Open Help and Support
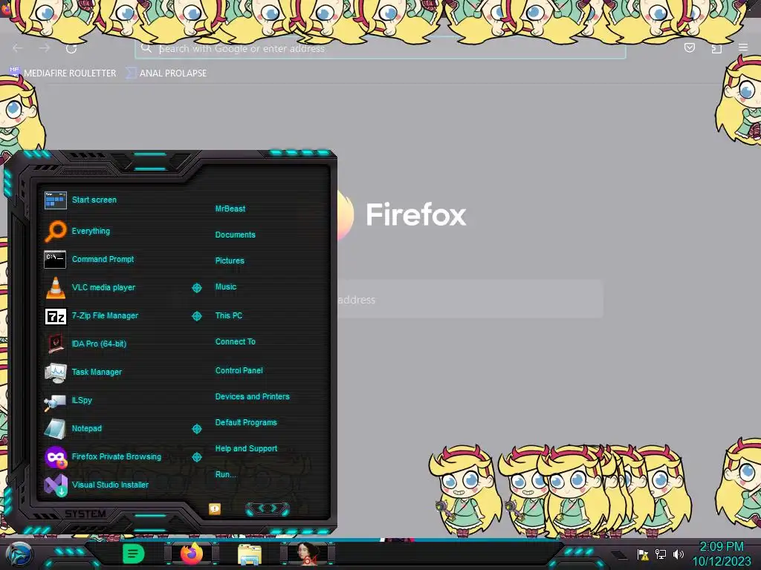 (246, 449)
